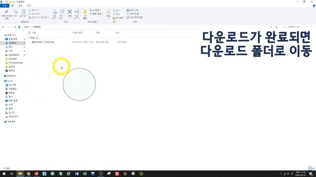Collapse the ribbon using the chevron near help

(311, 5)
